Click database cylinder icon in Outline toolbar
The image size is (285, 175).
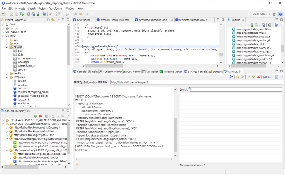pos(270,25)
